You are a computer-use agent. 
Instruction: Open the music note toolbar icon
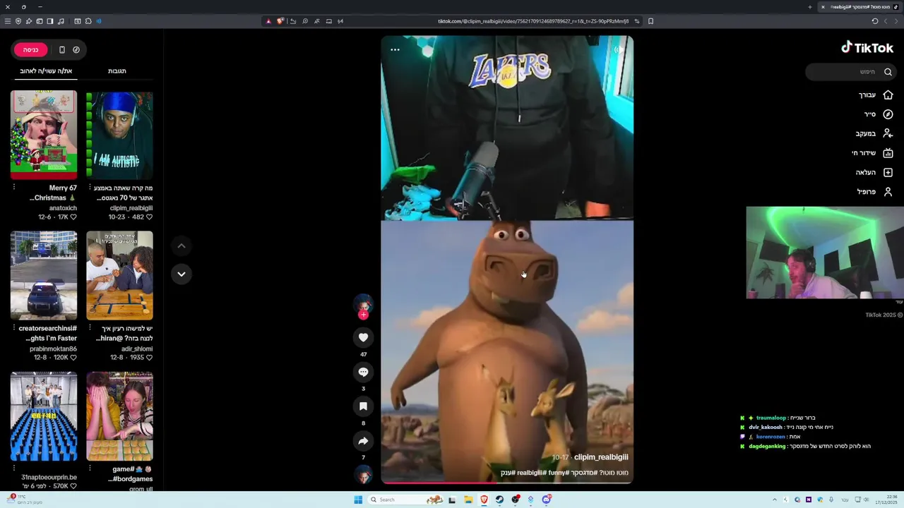pyautogui.click(x=61, y=21)
